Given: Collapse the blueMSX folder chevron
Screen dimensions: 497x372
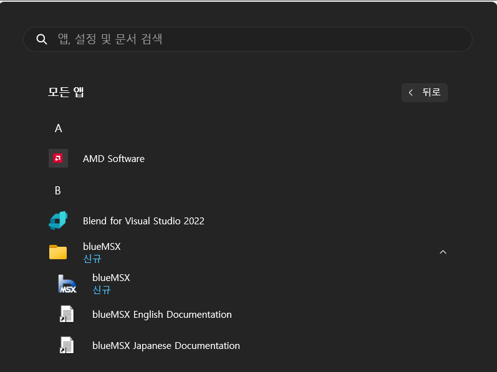Looking at the screenshot, I should coord(443,252).
